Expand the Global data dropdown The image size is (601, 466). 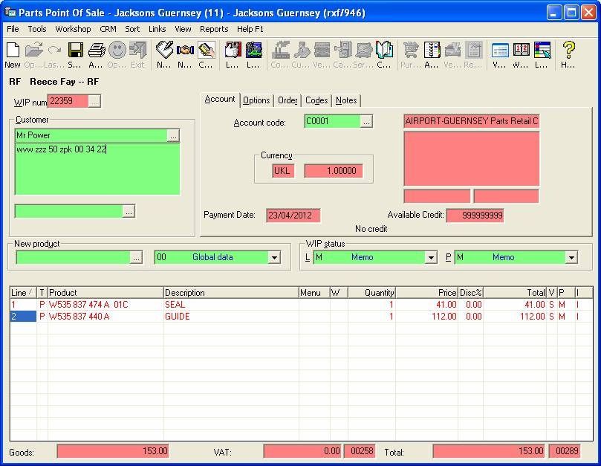click(274, 257)
